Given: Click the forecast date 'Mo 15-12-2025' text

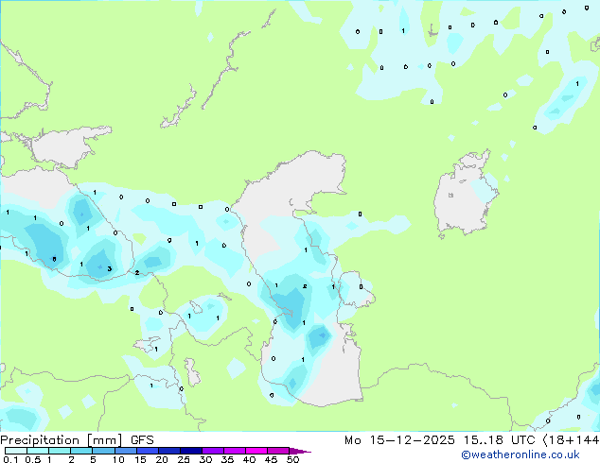Looking at the screenshot, I should point(399,440).
